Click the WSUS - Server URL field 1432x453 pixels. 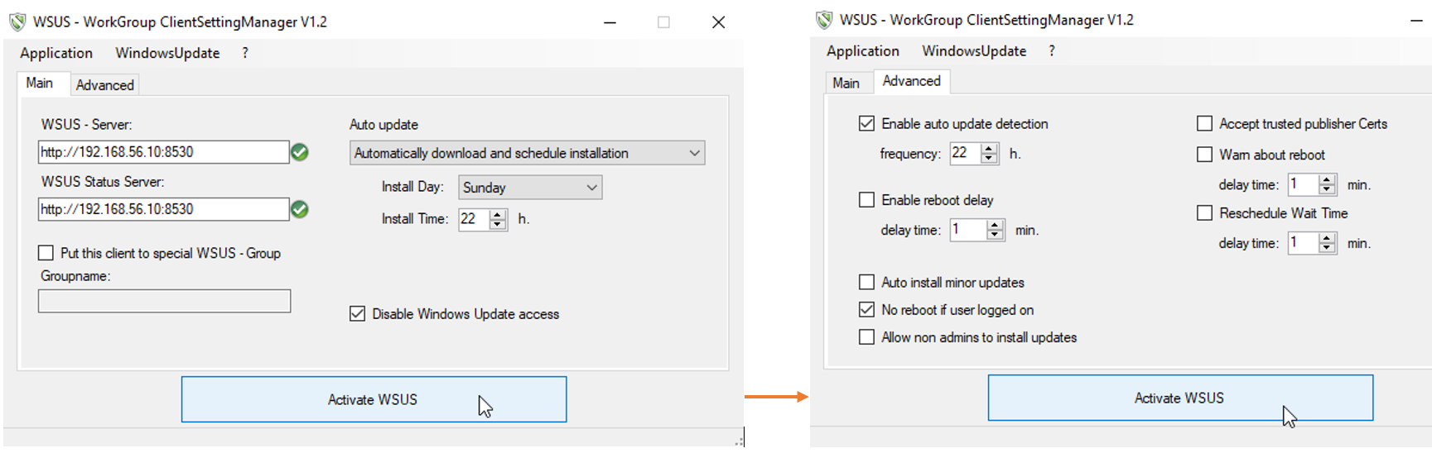coord(164,152)
